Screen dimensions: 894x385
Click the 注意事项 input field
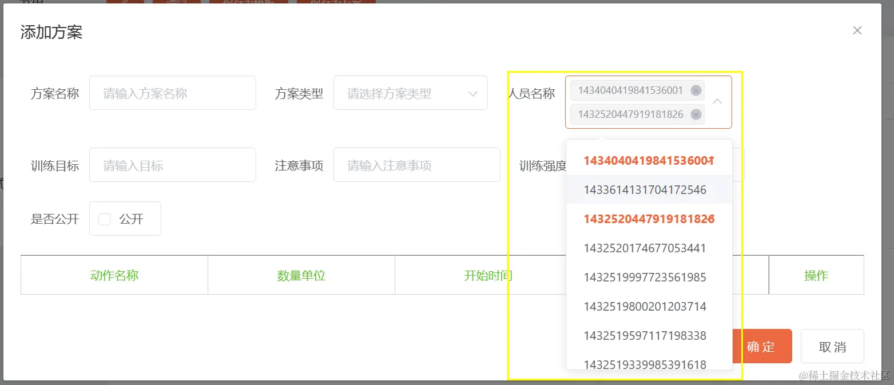(417, 165)
